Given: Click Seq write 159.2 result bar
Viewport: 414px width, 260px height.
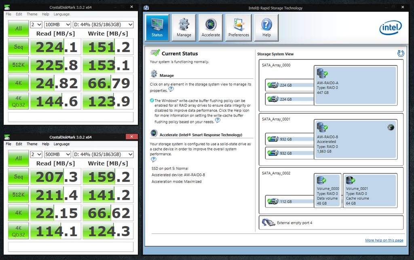Looking at the screenshot, I should 108,177.
